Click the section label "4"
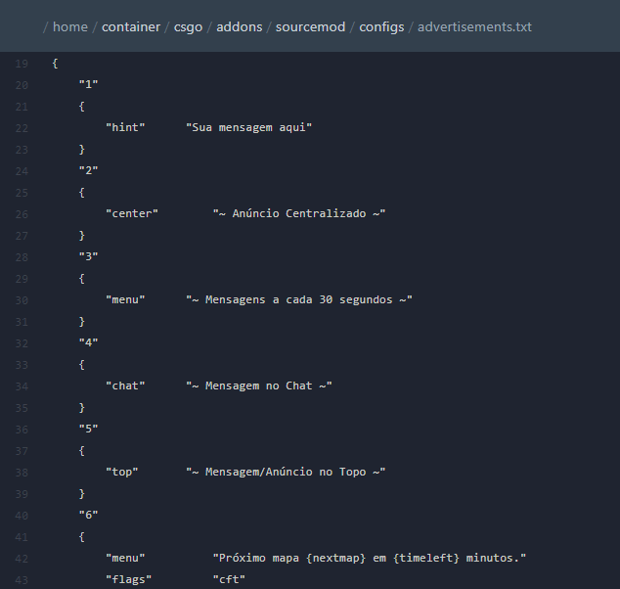Screen dimensions: 620x589 (x=89, y=342)
